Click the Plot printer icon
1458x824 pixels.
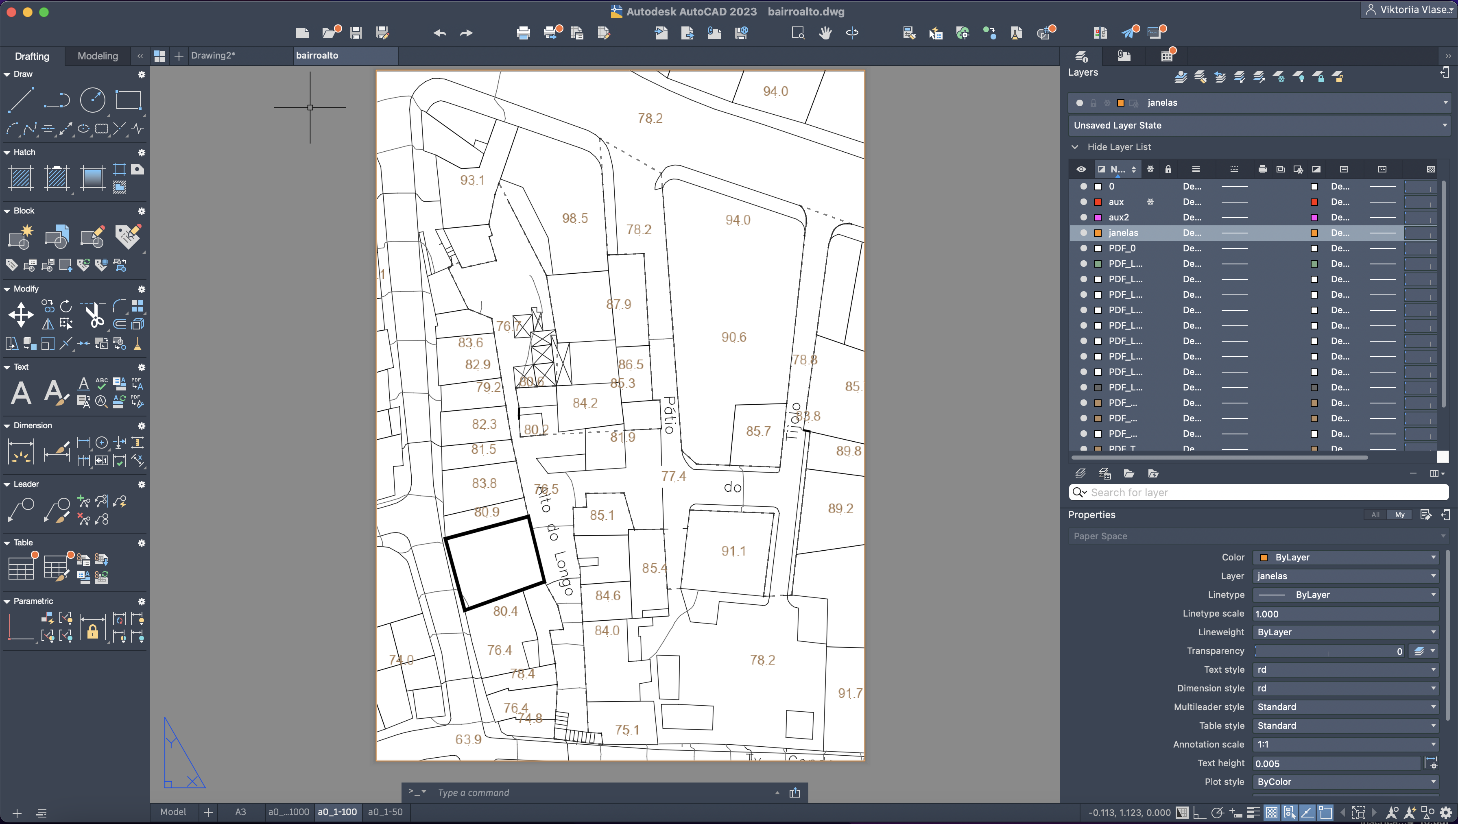(523, 33)
